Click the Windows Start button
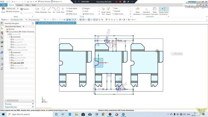This screenshot has width=208, height=117. (x=3, y=114)
